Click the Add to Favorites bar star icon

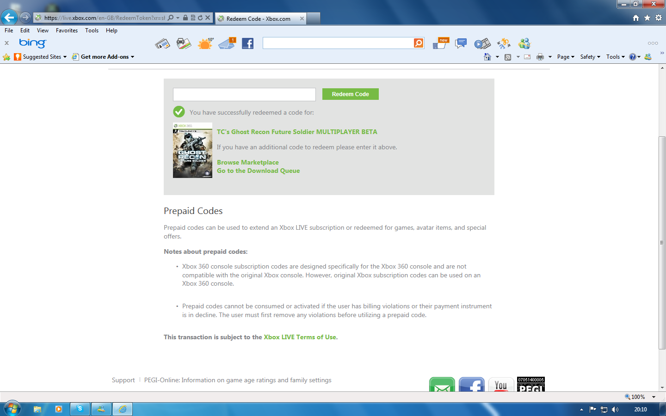(x=6, y=57)
